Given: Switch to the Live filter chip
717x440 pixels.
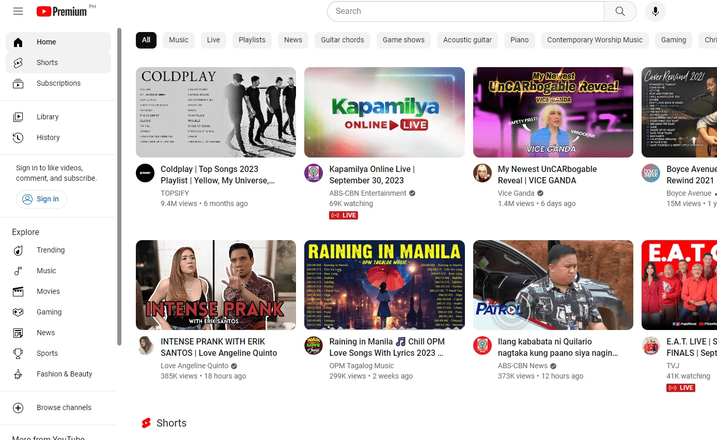Looking at the screenshot, I should tap(213, 40).
